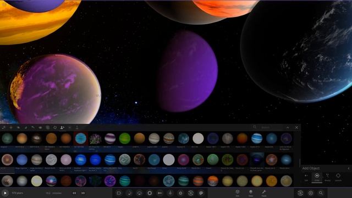The height and width of the screenshot is (198, 352).
Task: Click the '373 years' elapsed time readout
Action: 17,193
